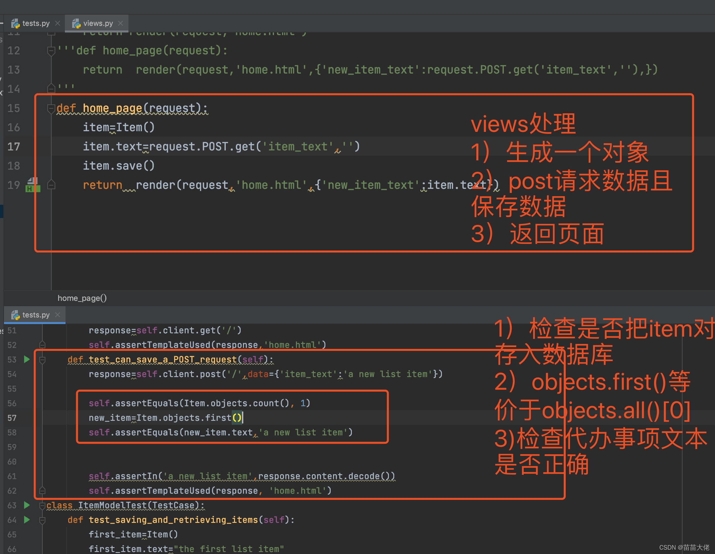Click 'self.client.get' on line 51

pos(176,330)
